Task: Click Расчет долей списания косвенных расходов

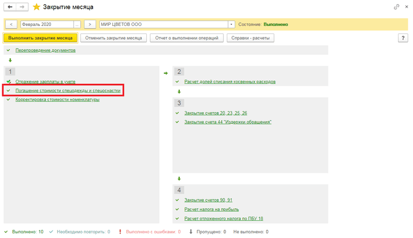Action: coord(230,82)
